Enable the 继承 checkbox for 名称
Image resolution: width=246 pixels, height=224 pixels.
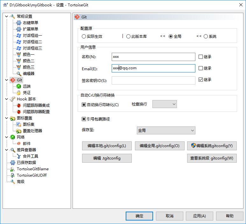coord(200,57)
